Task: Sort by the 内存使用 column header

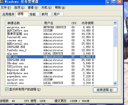Action: coord(86,23)
